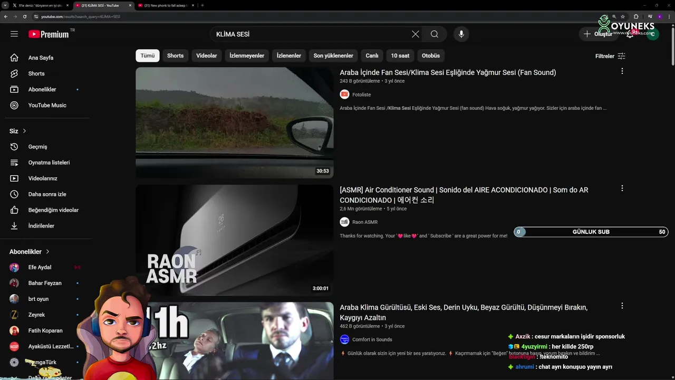This screenshot has height=380, width=675.
Task: Play the 1h car interior thumbnail
Action: 235,341
